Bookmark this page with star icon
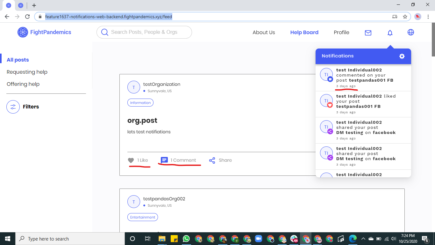This screenshot has height=245, width=435. click(405, 17)
